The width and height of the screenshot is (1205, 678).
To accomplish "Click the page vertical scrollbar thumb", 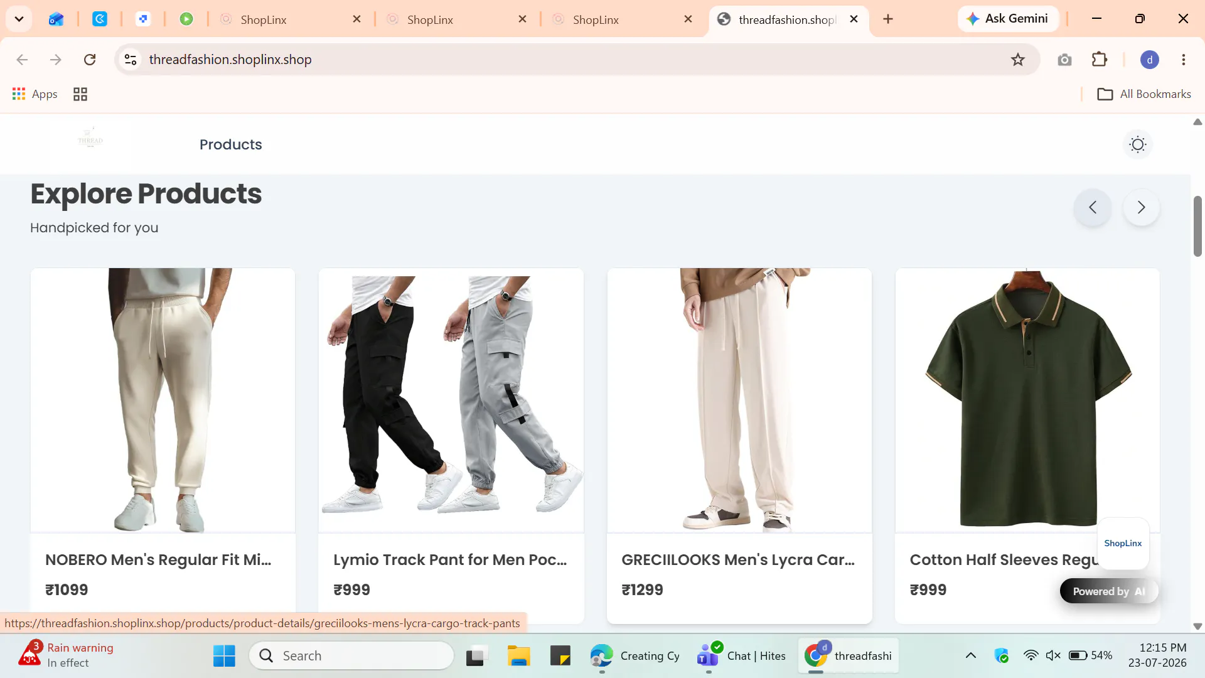I will pos(1197,226).
